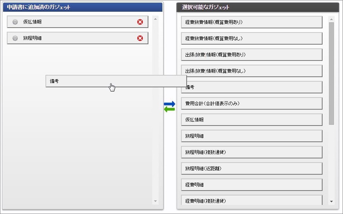Select 経費明細 gadget in available list
This screenshot has height=214, width=343.
click(x=251, y=185)
